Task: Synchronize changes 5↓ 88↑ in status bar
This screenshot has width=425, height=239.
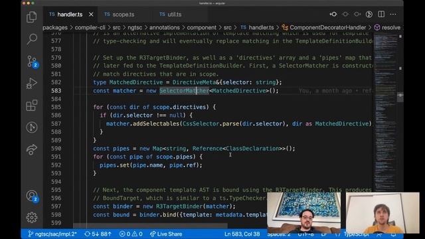Action: [98, 234]
